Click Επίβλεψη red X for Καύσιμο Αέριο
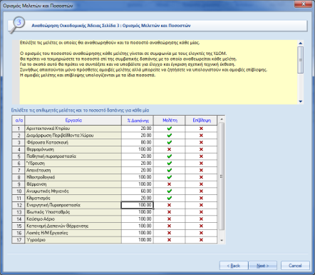The width and height of the screenshot is (315, 275). tap(201, 219)
